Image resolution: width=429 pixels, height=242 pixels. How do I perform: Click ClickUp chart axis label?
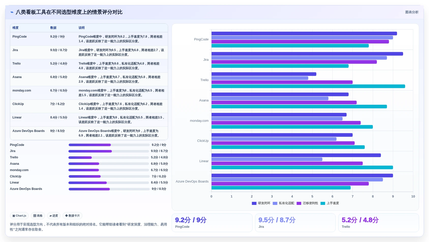(203, 141)
